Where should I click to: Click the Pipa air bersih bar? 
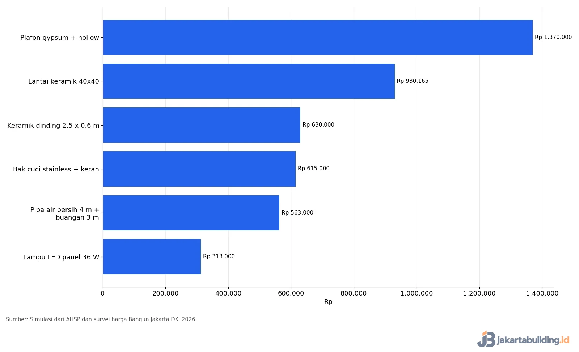(191, 213)
